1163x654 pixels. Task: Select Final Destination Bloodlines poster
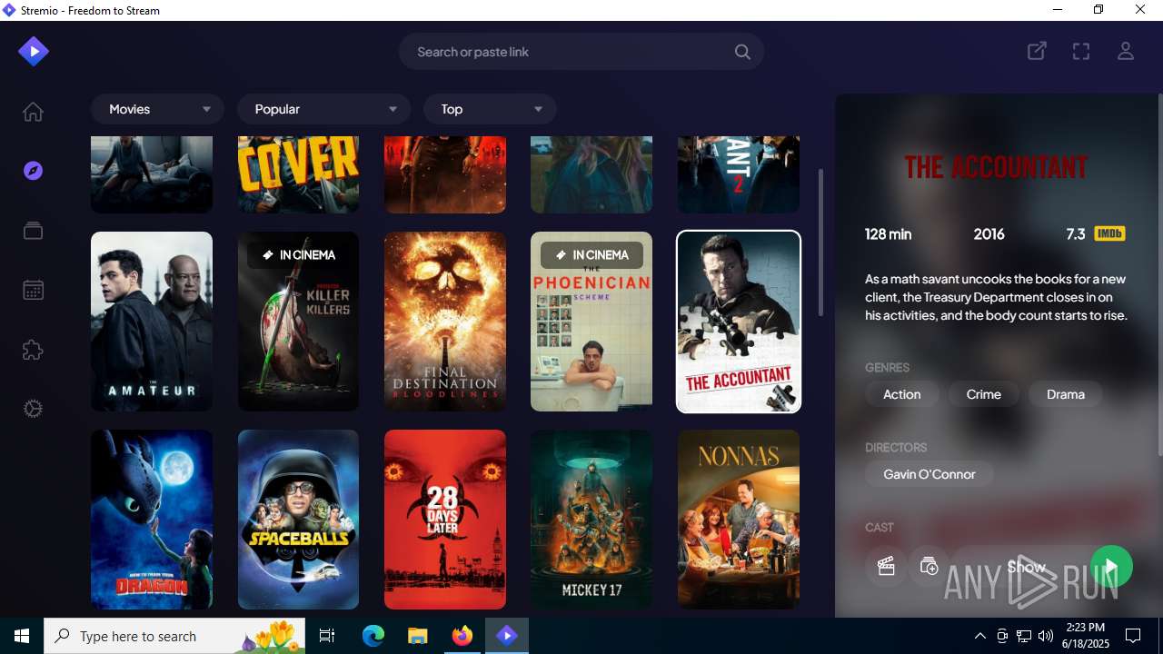pos(445,322)
